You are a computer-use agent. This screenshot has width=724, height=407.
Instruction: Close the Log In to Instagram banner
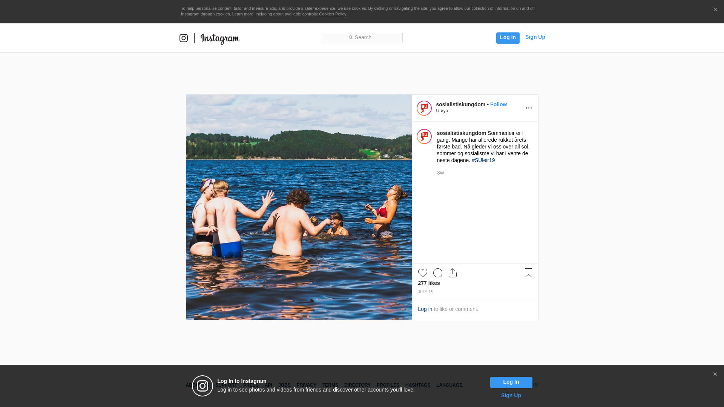click(715, 374)
